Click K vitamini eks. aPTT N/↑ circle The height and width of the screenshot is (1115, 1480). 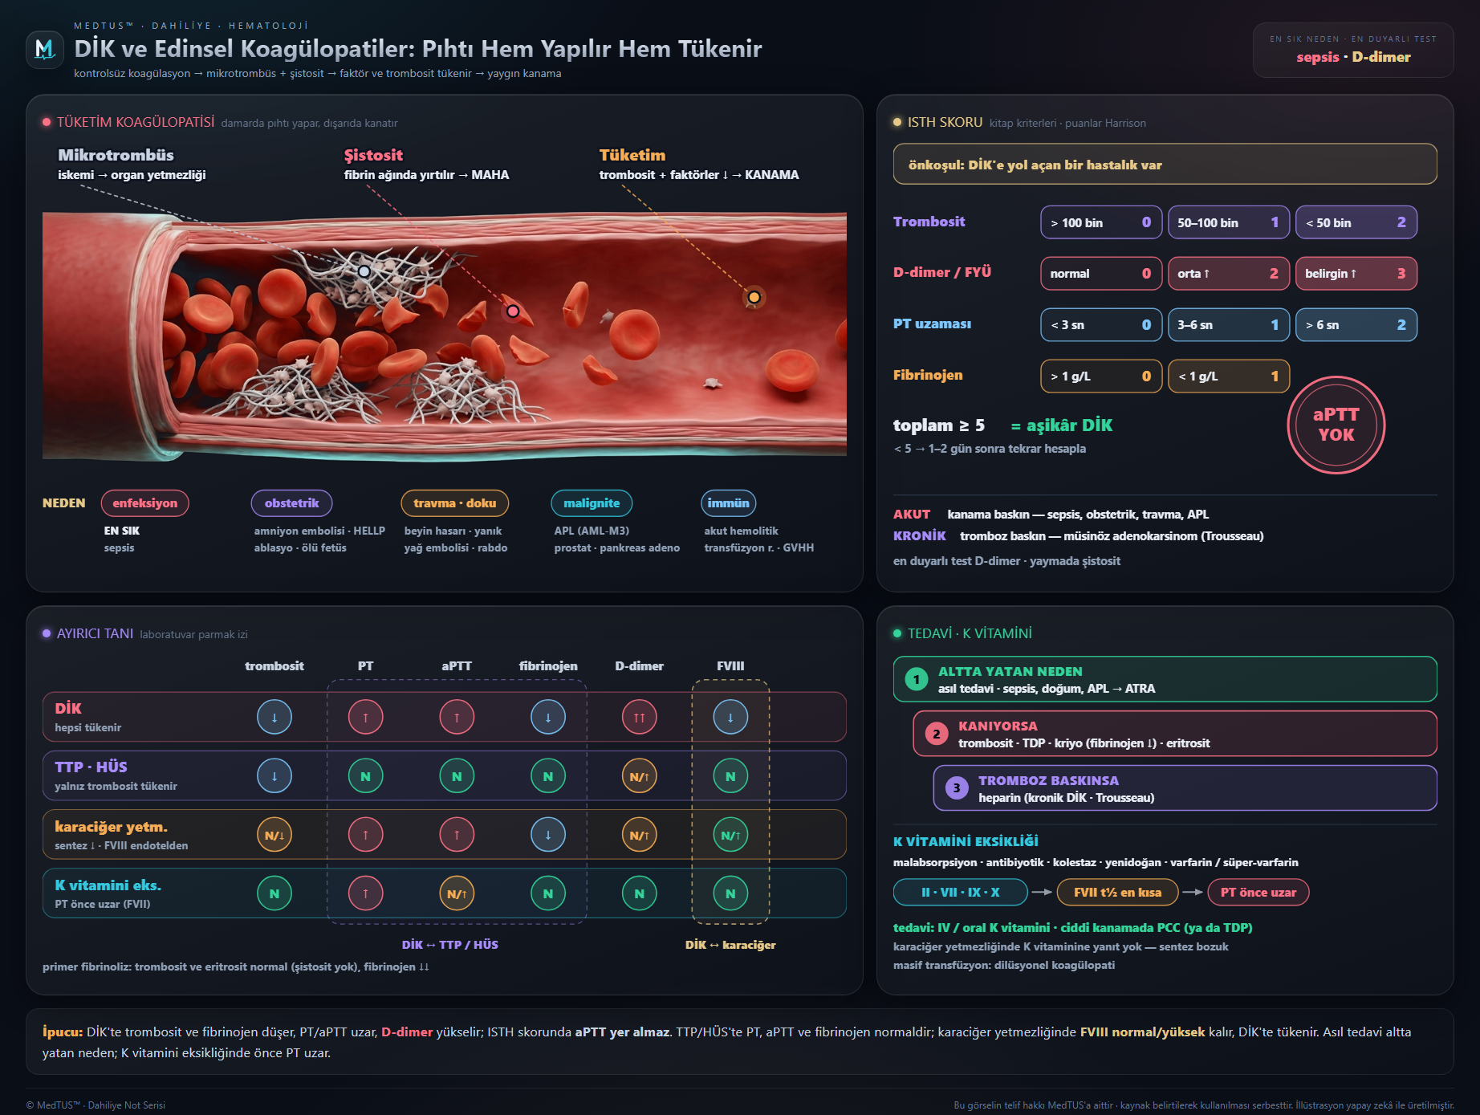pyautogui.click(x=457, y=893)
